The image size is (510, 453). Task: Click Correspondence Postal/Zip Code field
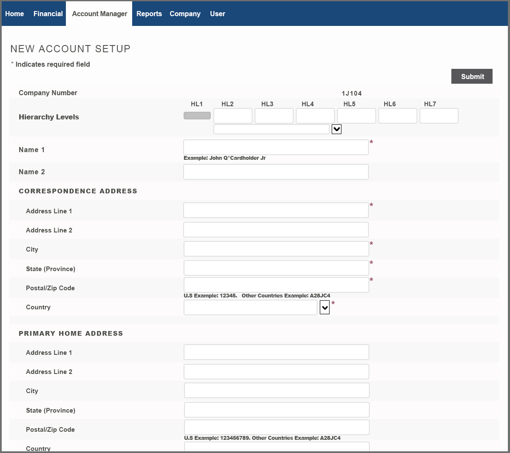[276, 285]
